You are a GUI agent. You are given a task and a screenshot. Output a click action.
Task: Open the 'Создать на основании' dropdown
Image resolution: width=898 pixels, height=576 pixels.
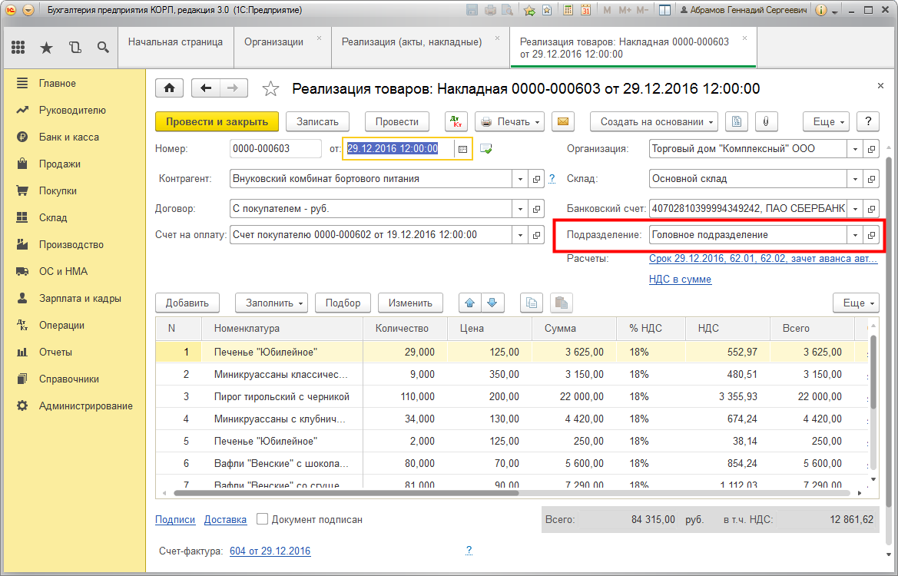[654, 121]
